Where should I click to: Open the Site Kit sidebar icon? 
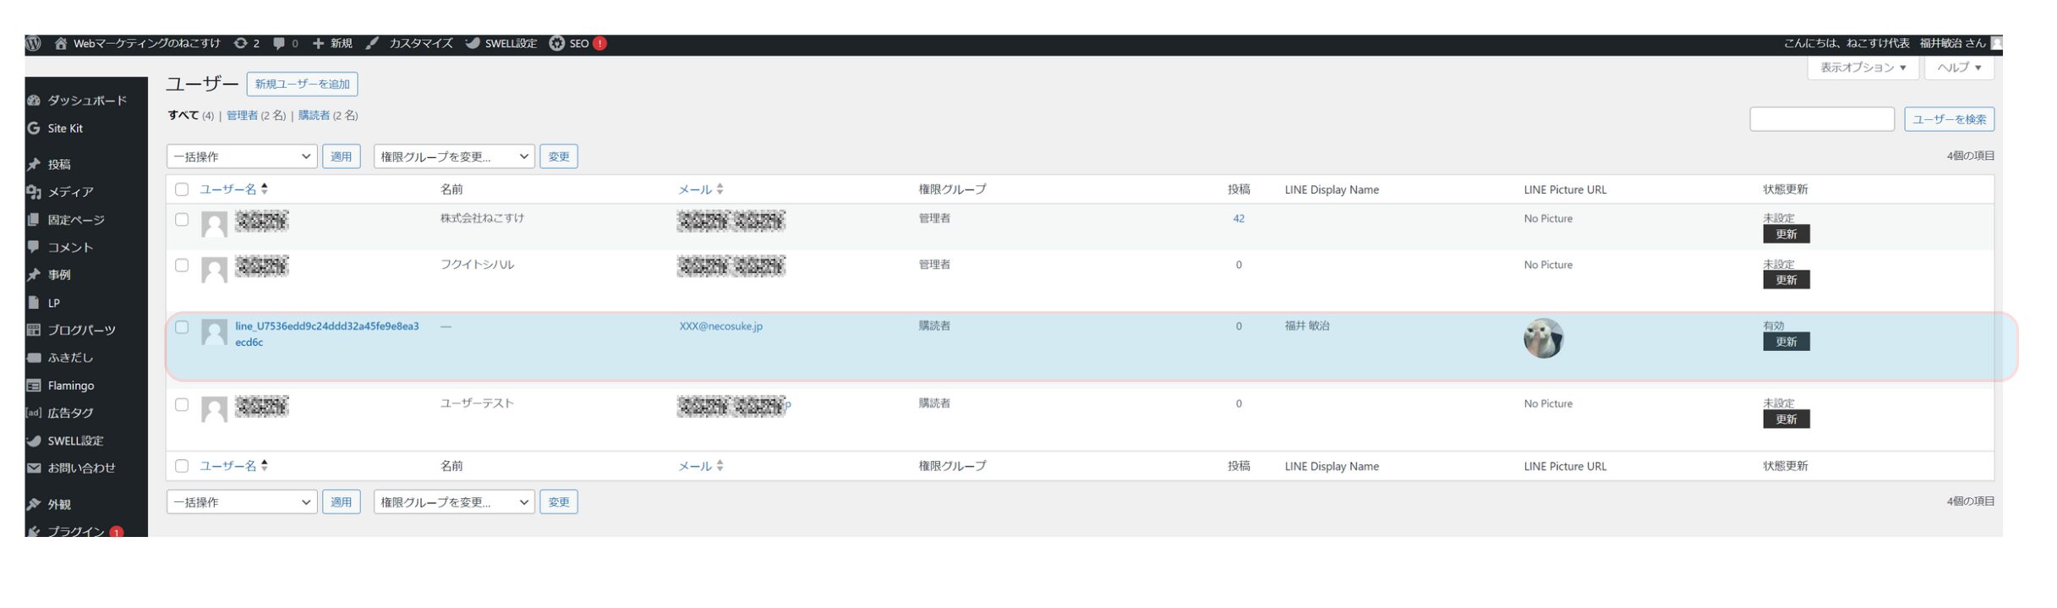34,129
